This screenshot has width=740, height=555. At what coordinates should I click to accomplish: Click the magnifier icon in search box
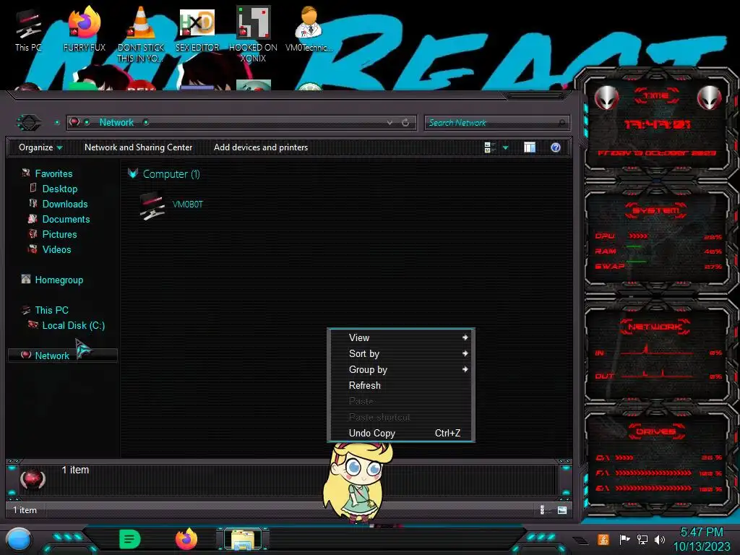click(x=562, y=123)
